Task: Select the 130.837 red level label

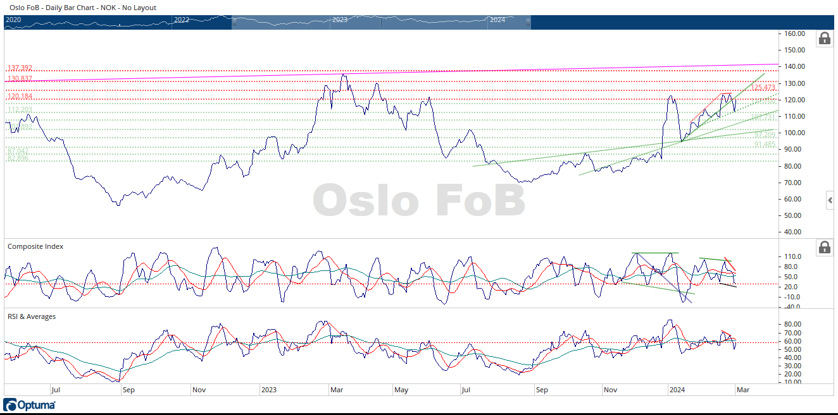Action: coord(20,79)
